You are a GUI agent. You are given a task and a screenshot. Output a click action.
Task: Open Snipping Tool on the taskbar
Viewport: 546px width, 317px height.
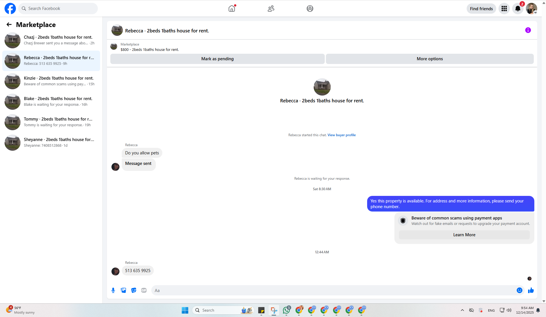coord(274,310)
